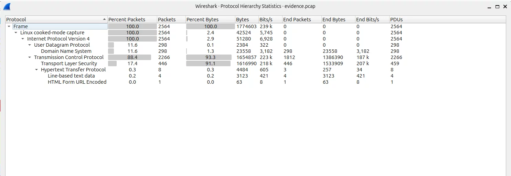The width and height of the screenshot is (511, 176).
Task: Collapse the Frame tree node
Action: [x=9, y=26]
